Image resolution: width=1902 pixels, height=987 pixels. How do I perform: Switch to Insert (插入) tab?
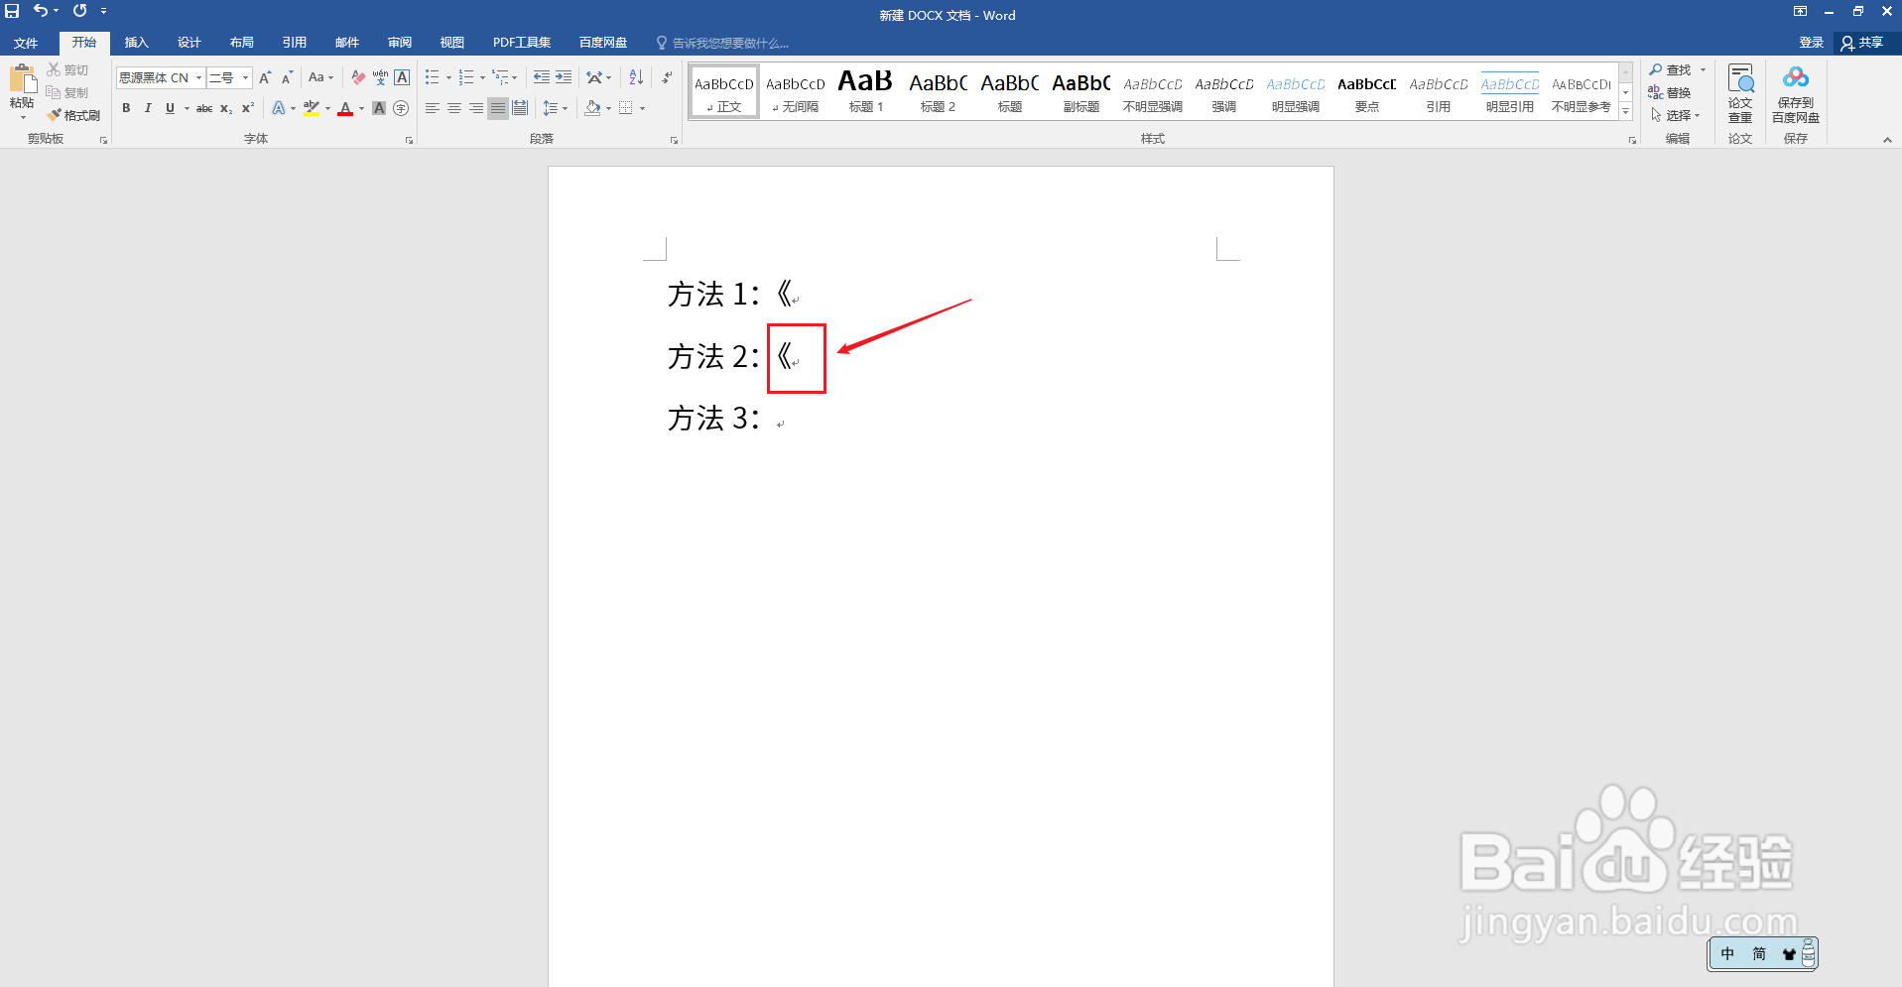136,43
